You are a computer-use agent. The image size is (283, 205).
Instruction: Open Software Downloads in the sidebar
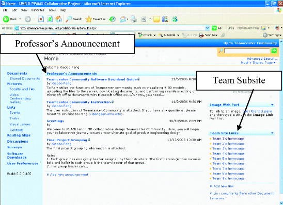pos(17,156)
